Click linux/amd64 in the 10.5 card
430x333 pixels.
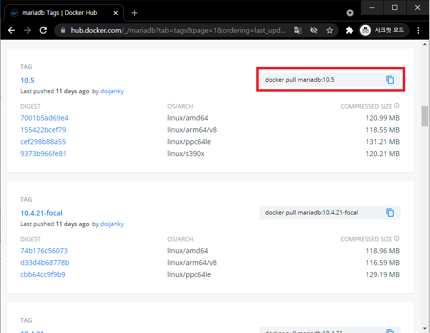tap(188, 118)
